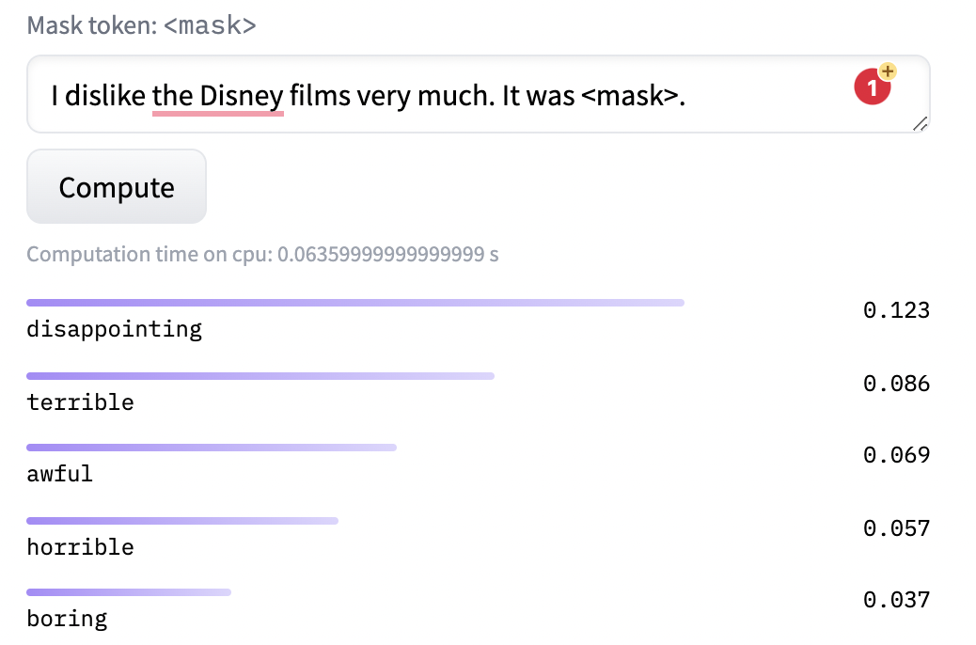Click the computation time on cpu text

[x=262, y=255]
